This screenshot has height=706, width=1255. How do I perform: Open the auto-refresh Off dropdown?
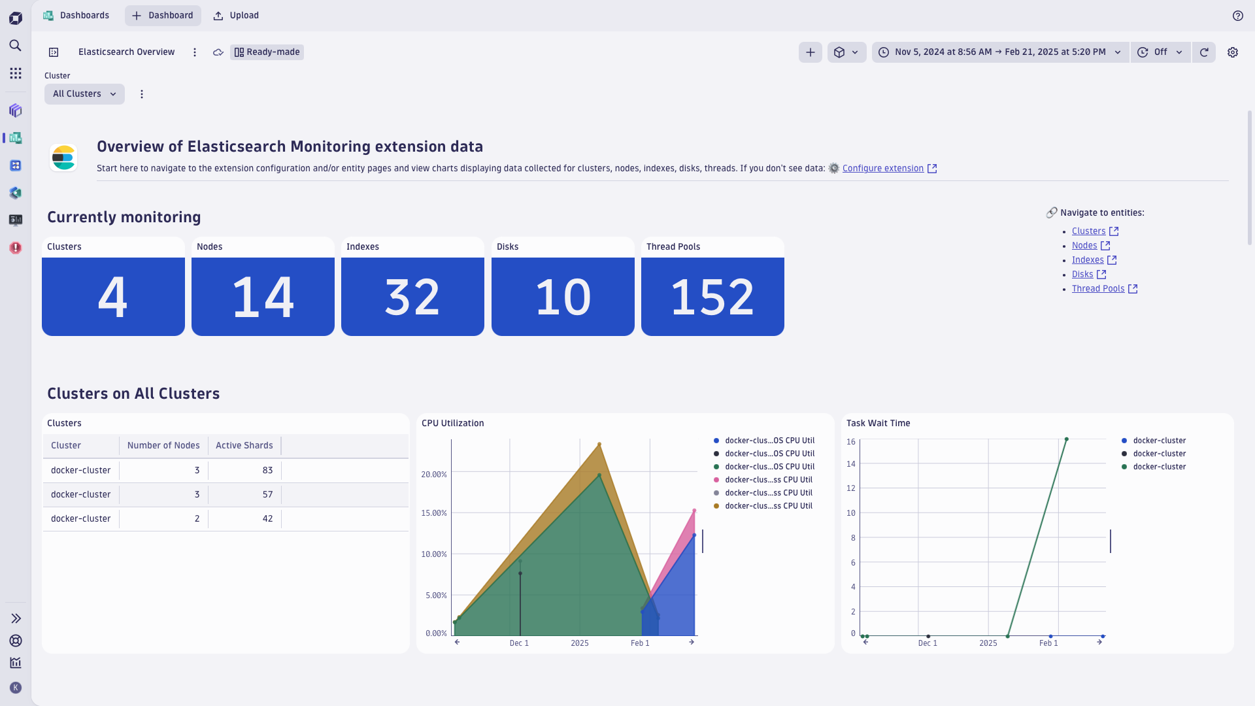tap(1160, 52)
